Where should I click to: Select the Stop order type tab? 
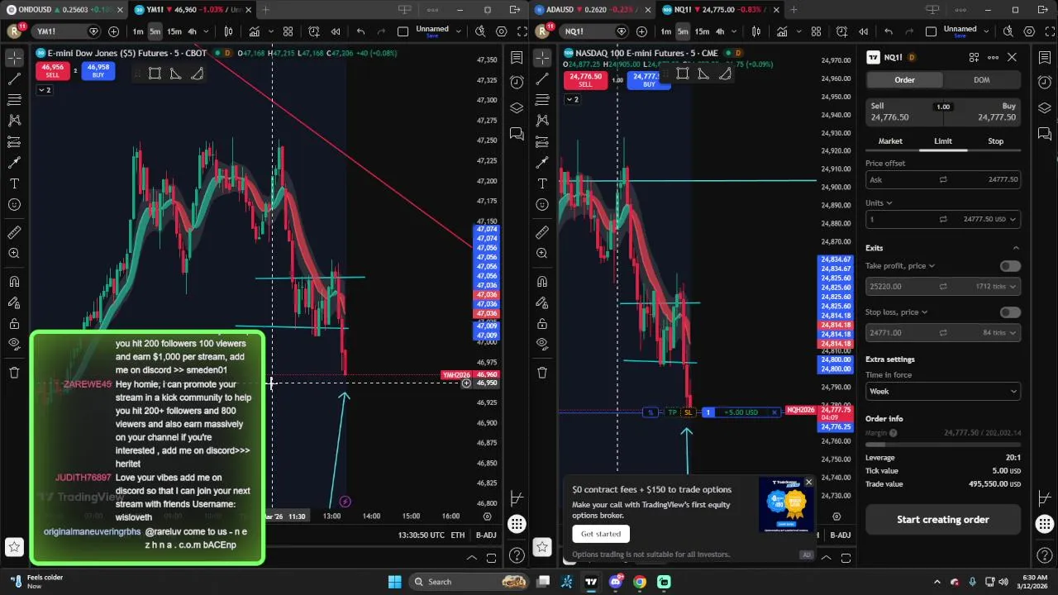click(995, 141)
